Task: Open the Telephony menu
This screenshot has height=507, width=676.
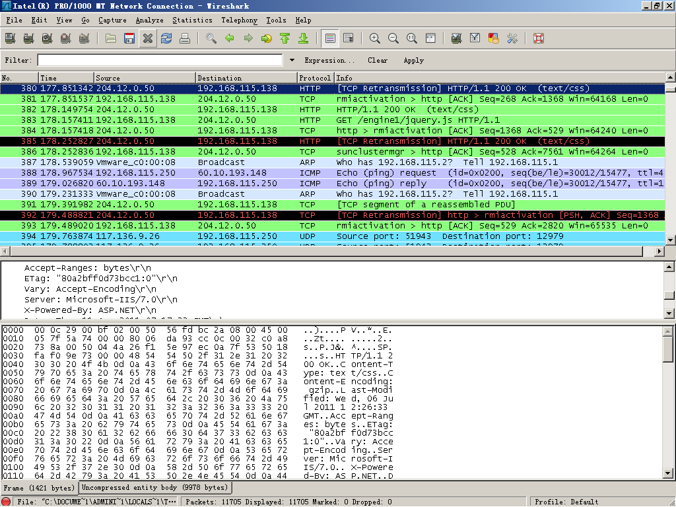Action: (239, 20)
